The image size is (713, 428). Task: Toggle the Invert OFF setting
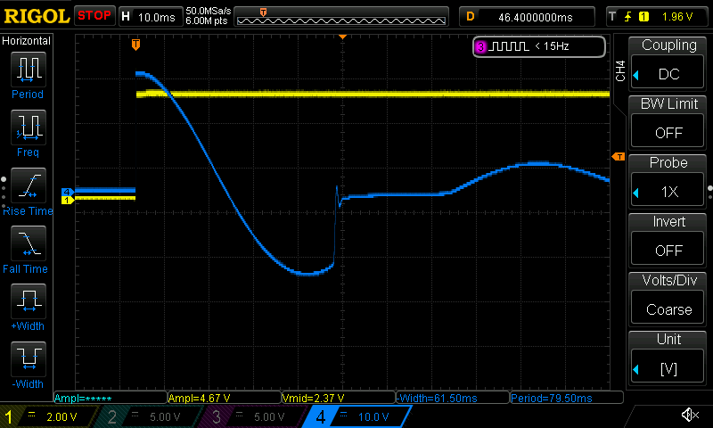pos(668,251)
